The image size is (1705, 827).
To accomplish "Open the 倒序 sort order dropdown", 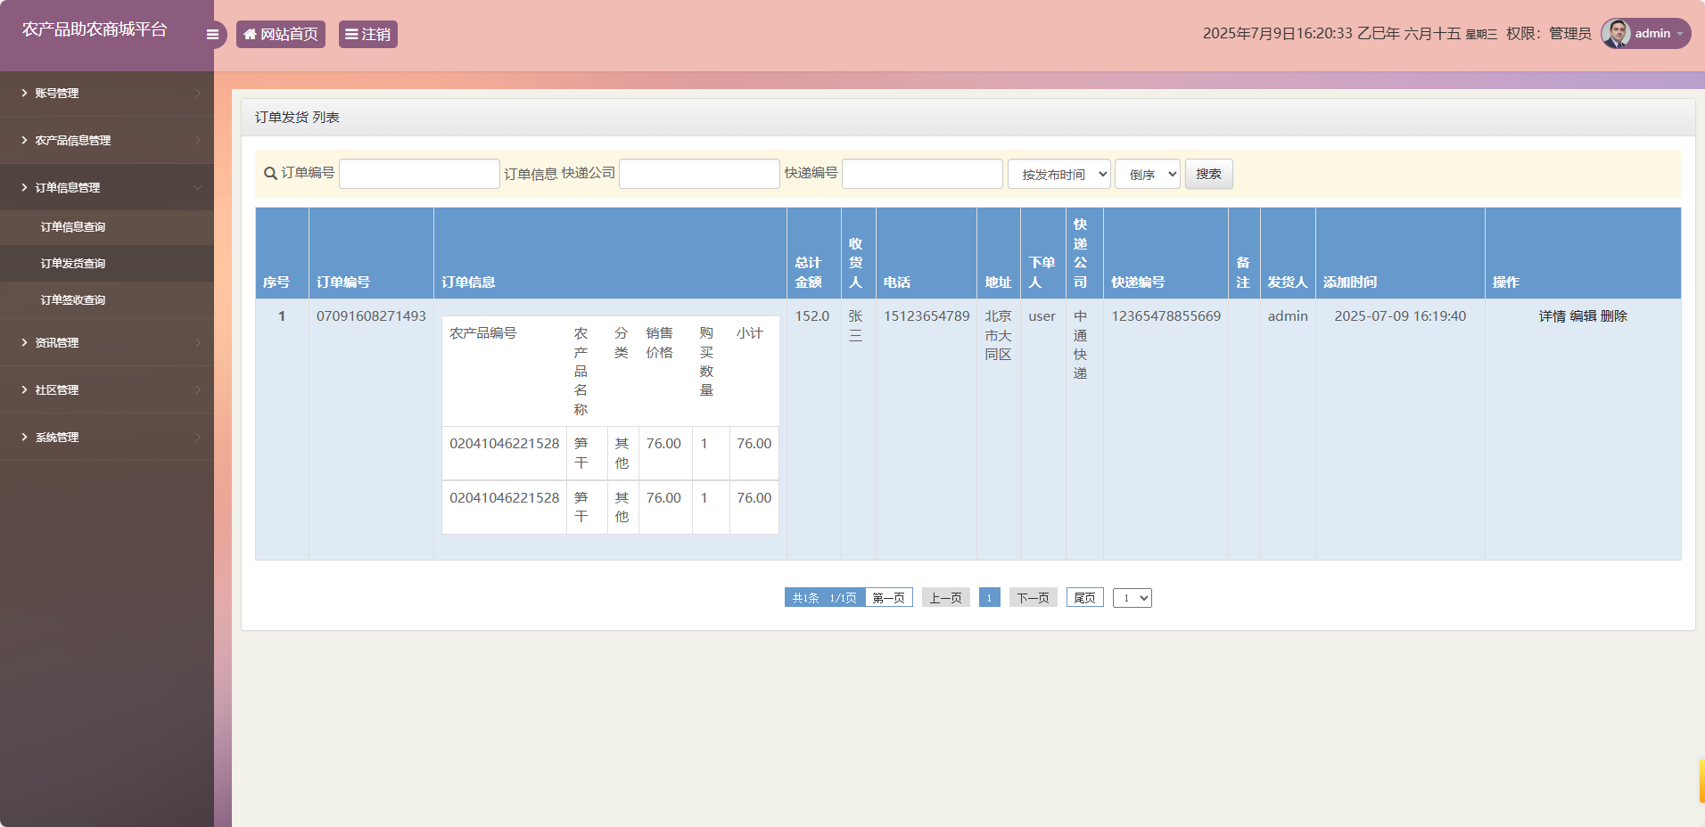I will [x=1148, y=174].
